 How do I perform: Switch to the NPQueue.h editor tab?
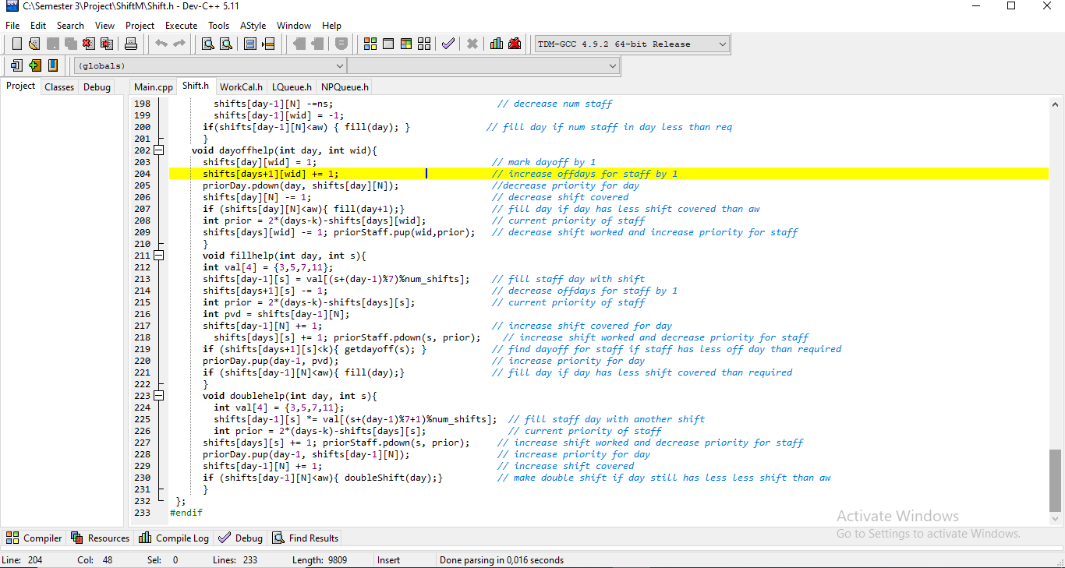pos(345,87)
